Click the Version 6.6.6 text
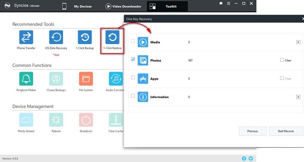Image resolution: width=304 pixels, height=162 pixels. click(10, 159)
